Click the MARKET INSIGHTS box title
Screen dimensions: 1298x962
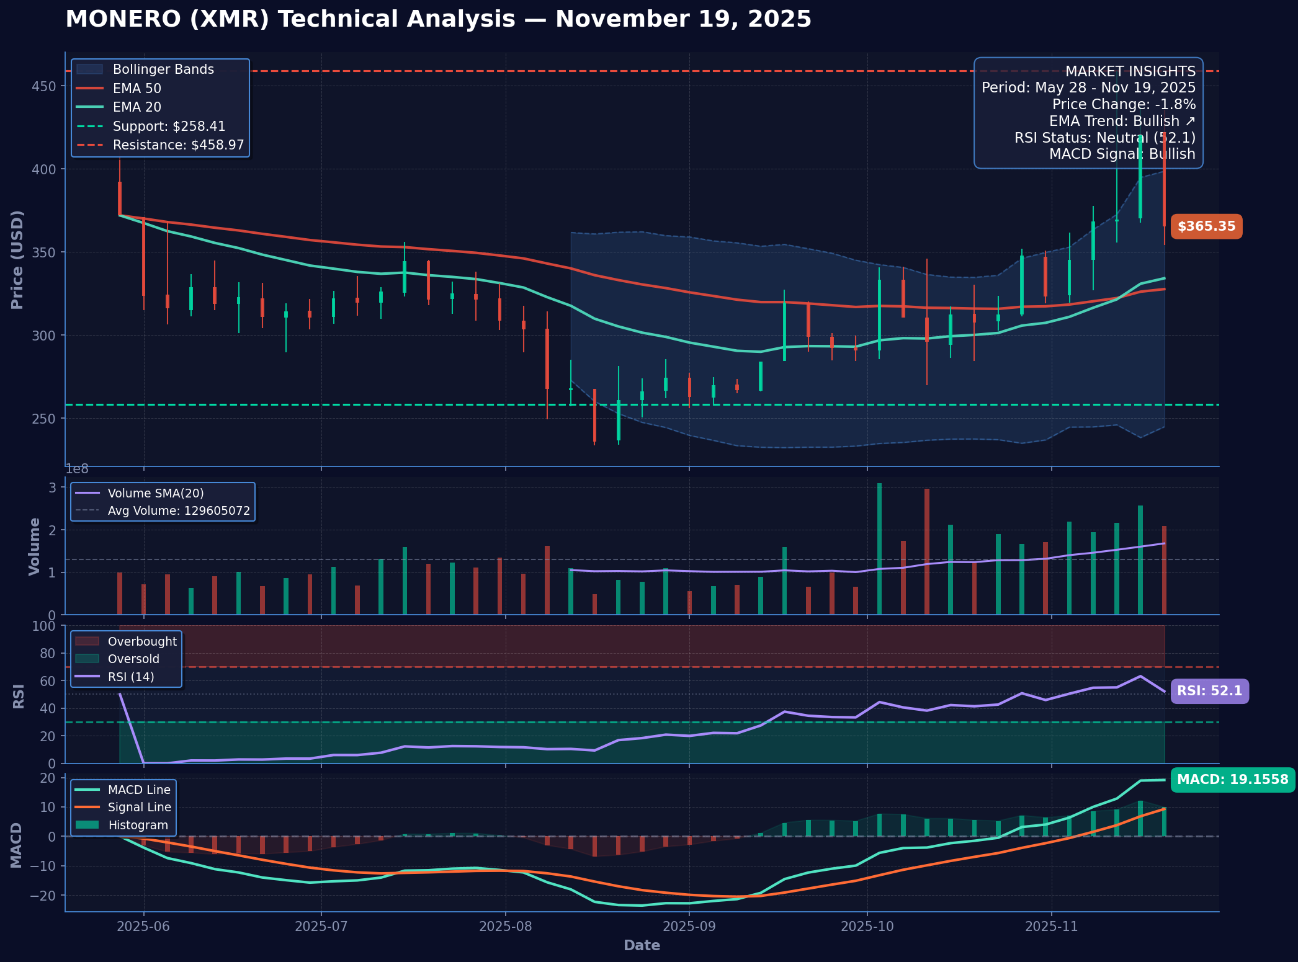click(x=1130, y=71)
